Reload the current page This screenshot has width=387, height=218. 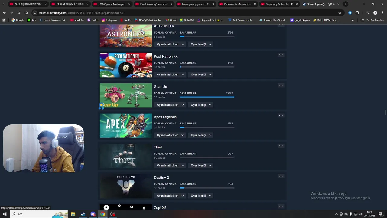pyautogui.click(x=19, y=13)
